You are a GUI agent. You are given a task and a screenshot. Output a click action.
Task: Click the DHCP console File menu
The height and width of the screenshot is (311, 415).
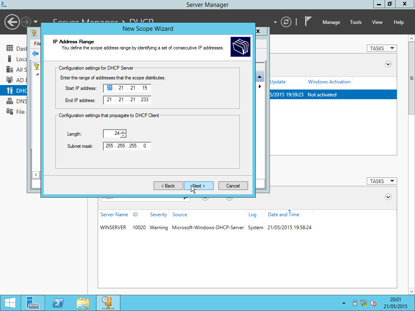[37, 44]
